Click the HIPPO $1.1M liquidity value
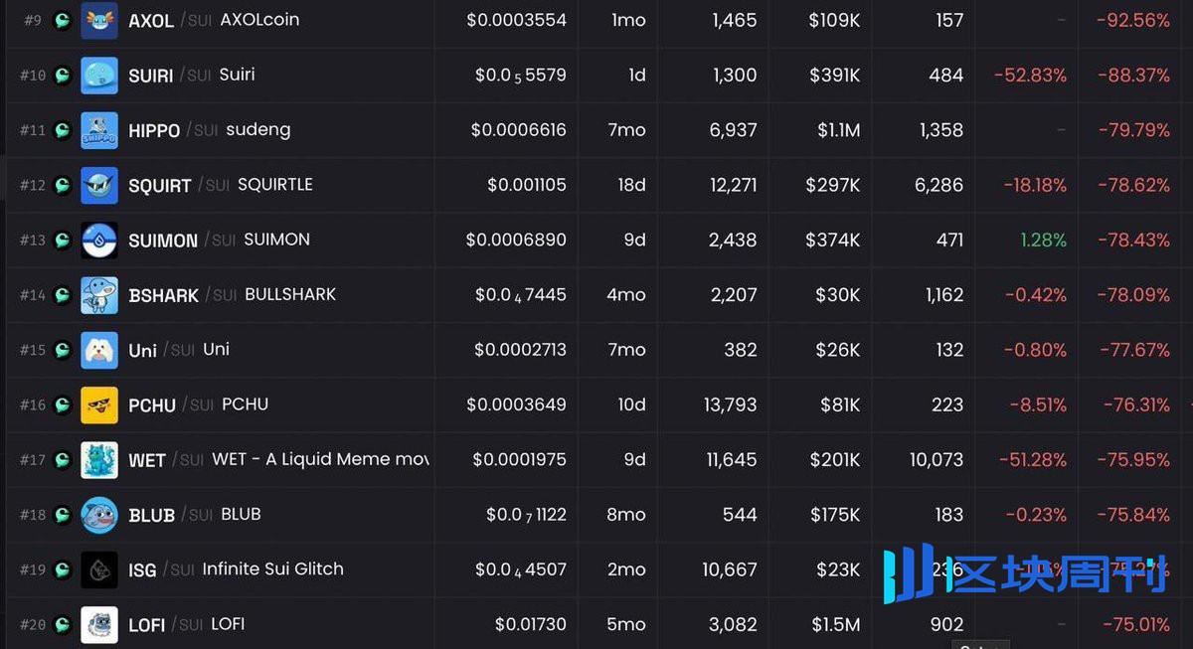 tap(838, 130)
